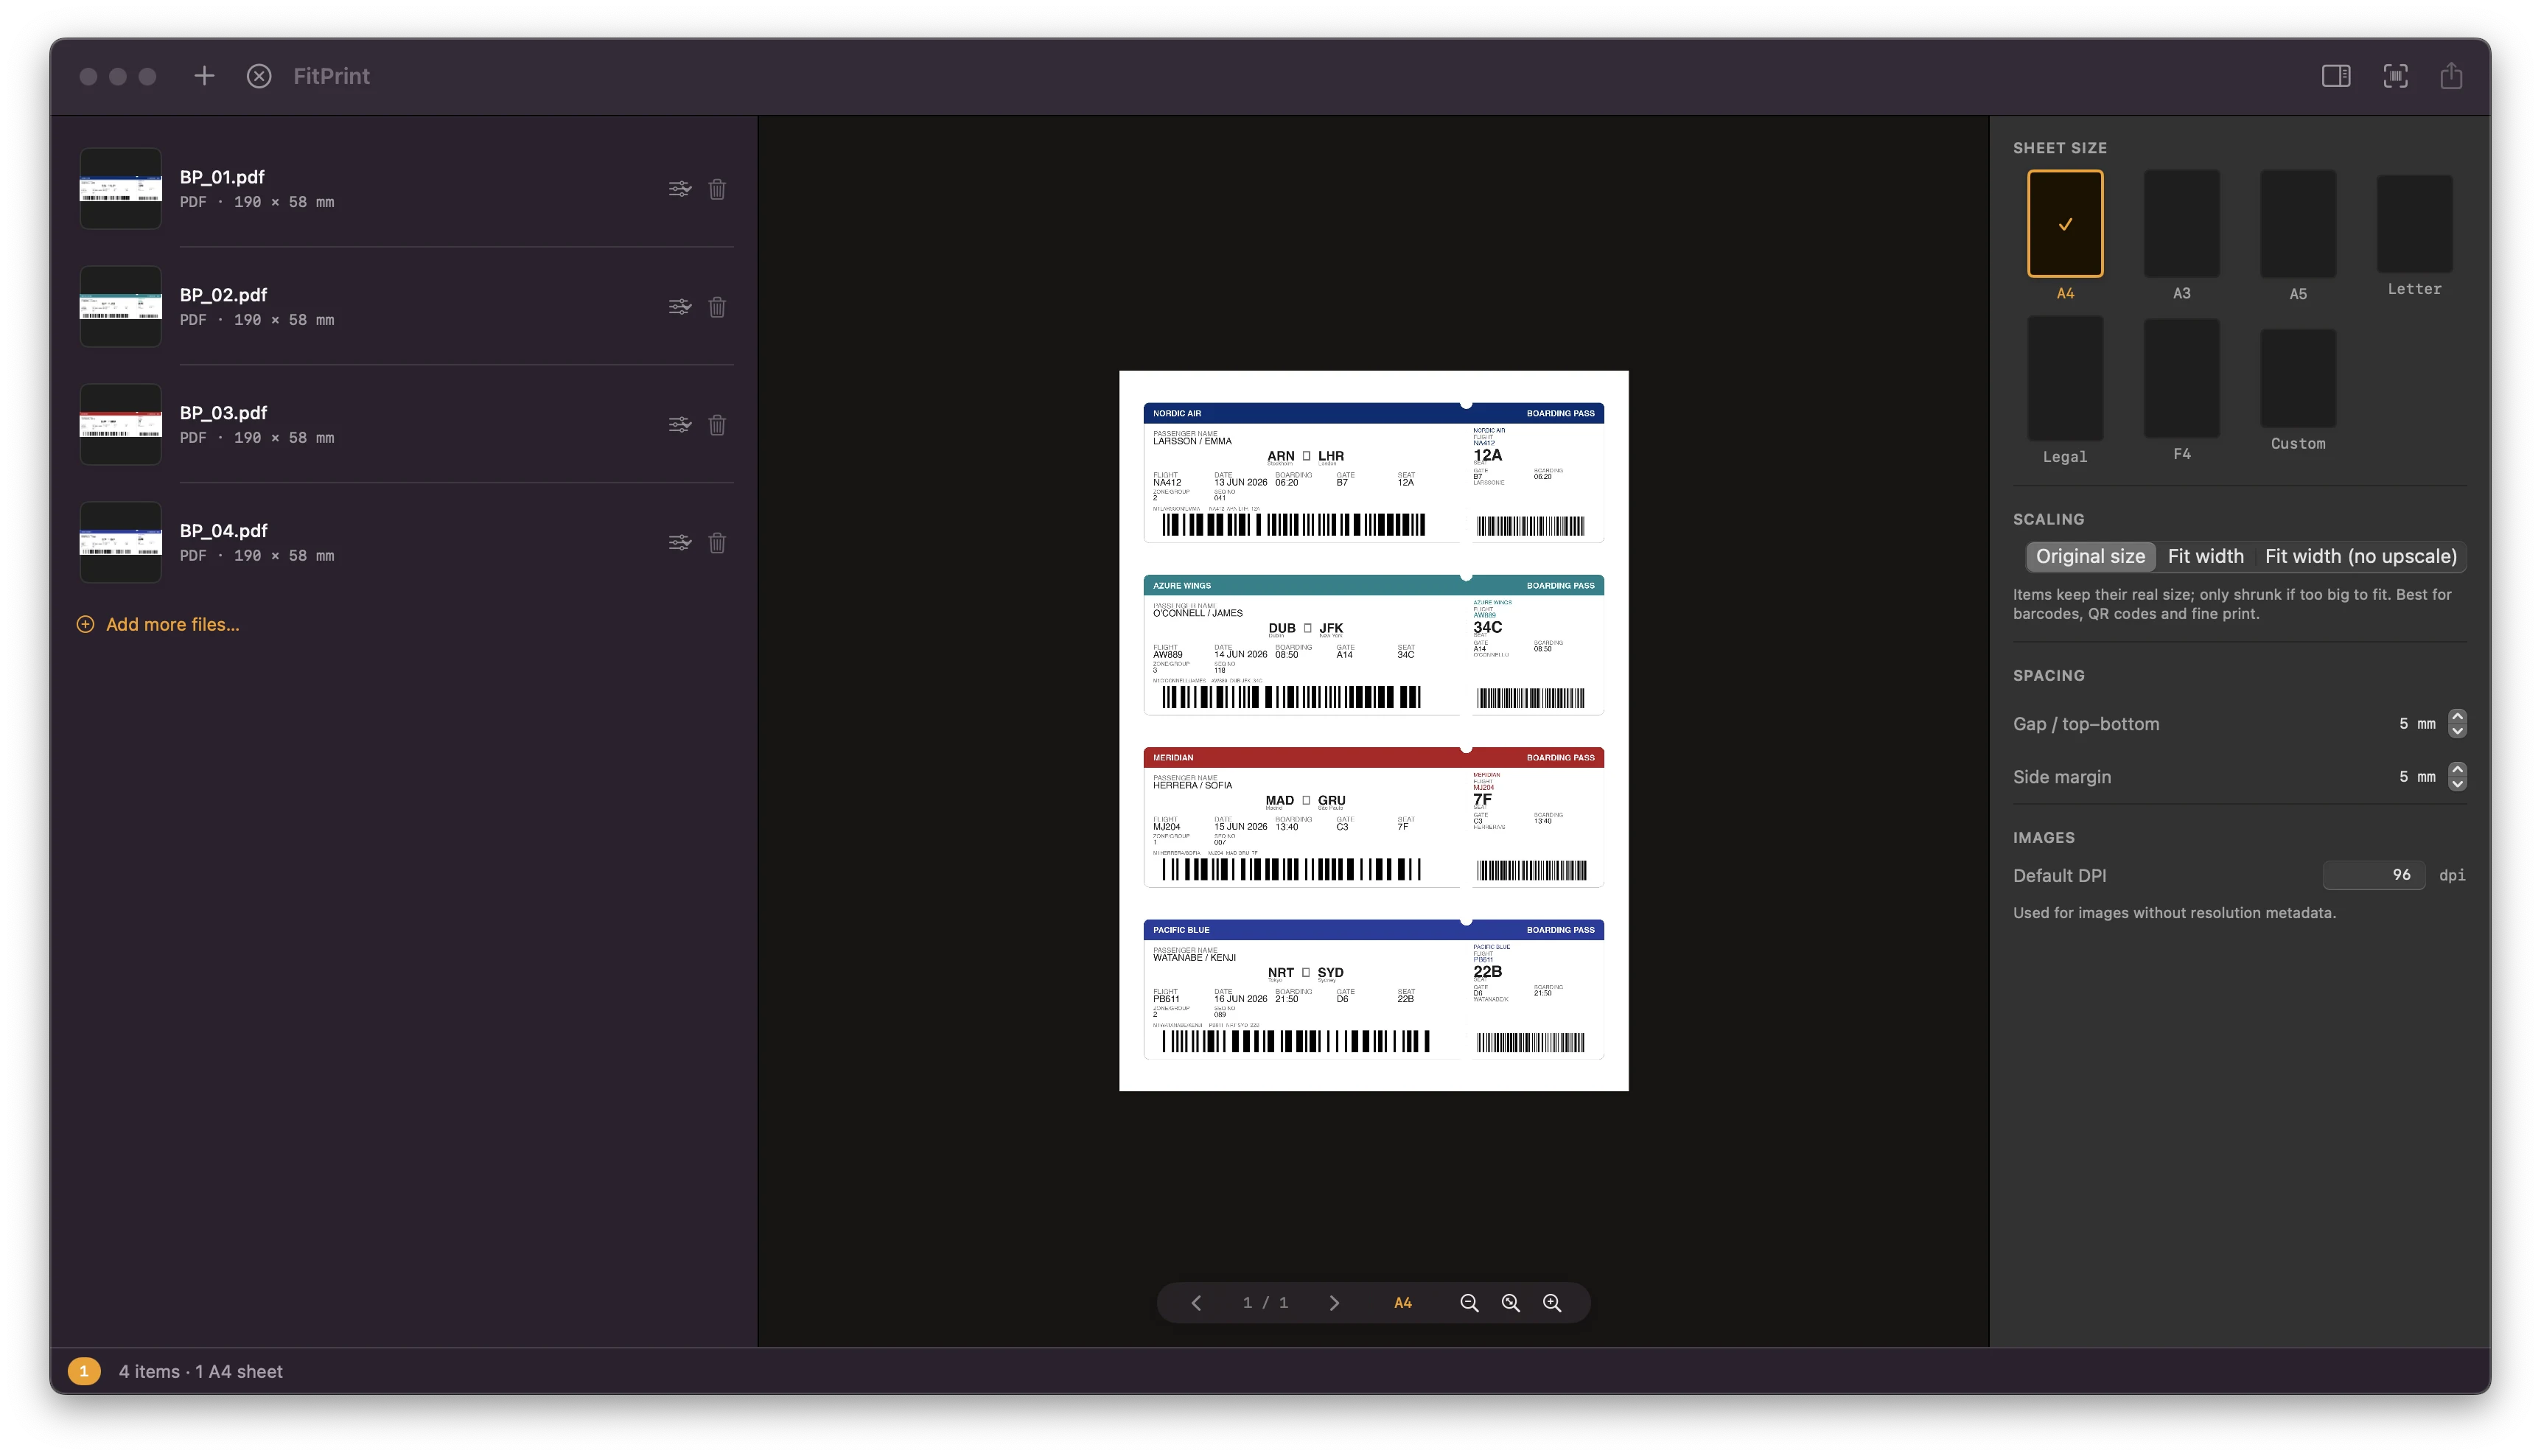The image size is (2541, 1456).
Task: Choose Fit width scaling
Action: [x=2205, y=556]
